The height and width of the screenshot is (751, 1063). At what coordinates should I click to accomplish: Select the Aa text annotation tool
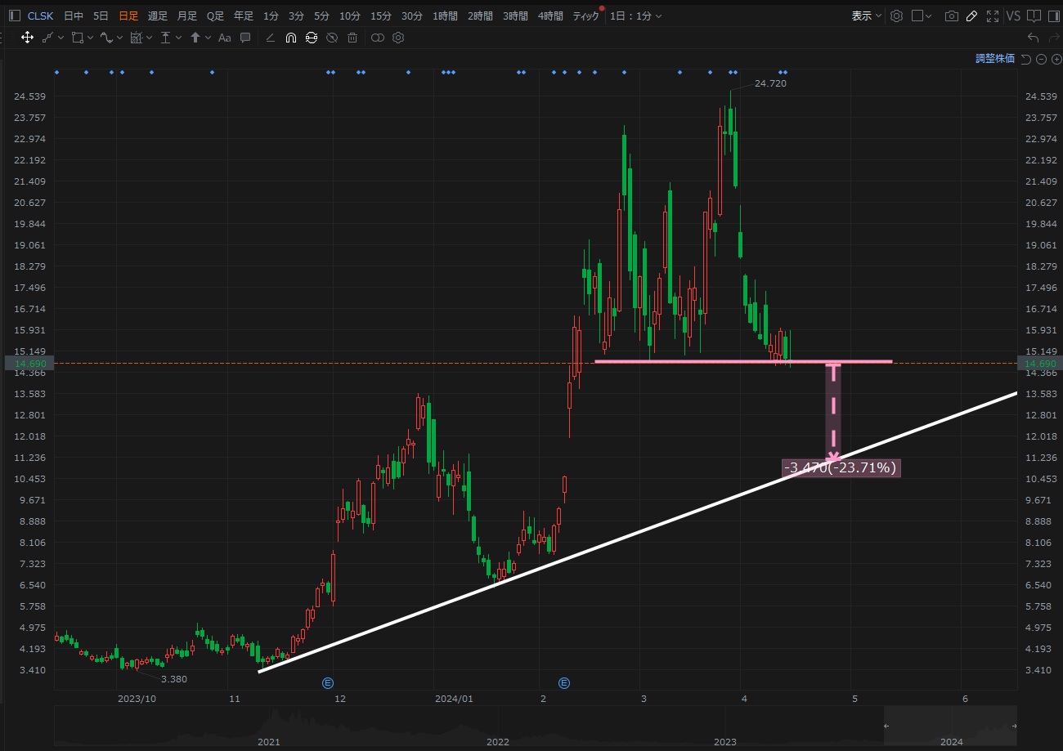coord(225,38)
